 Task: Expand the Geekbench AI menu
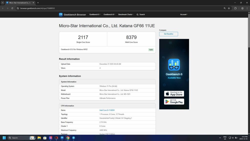pos(109,15)
